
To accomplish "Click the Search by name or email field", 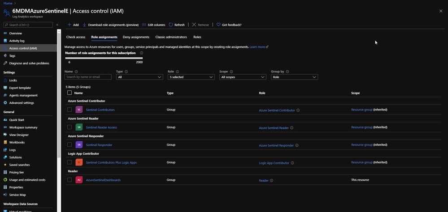I will click(88, 77).
